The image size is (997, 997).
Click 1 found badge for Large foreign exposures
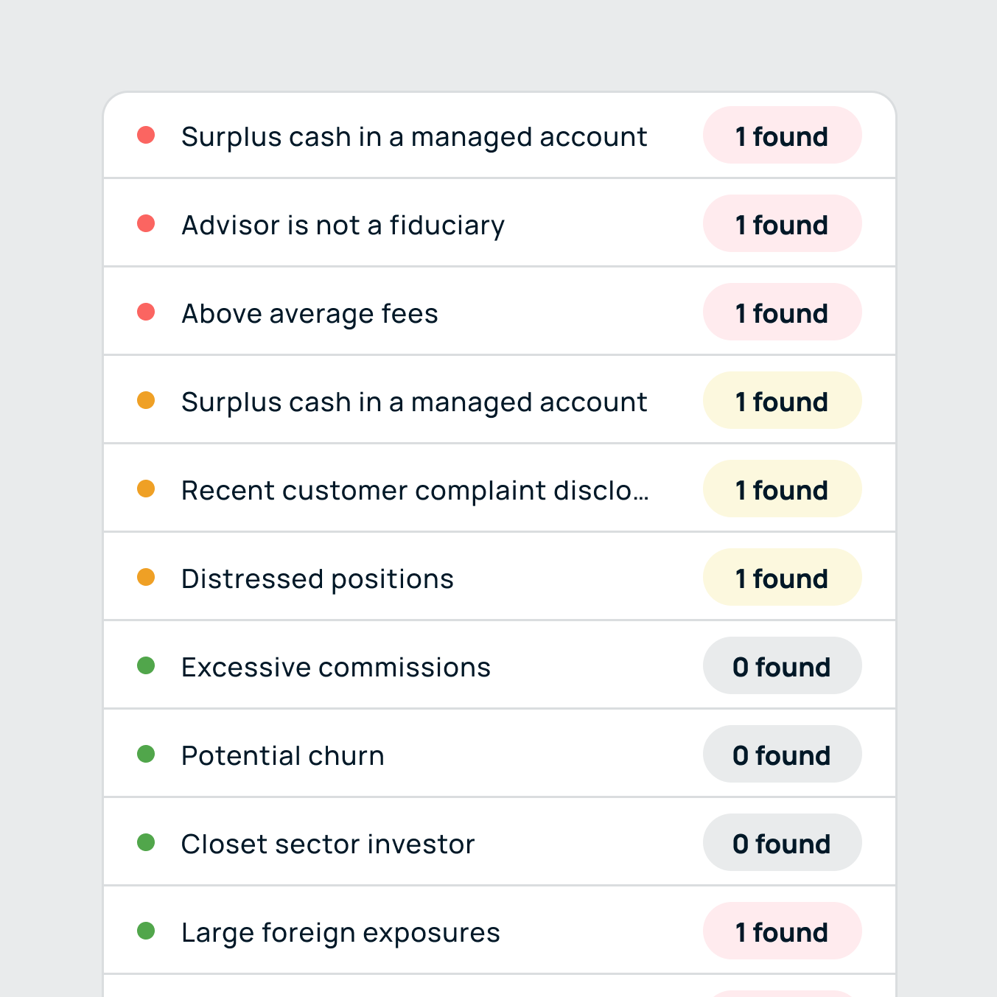coord(782,931)
